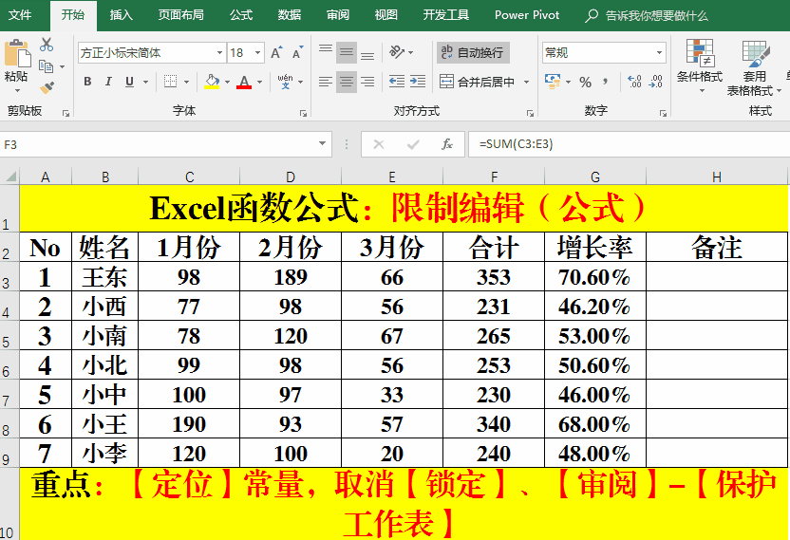Expand the merge and center arrow
Screen dimensions: 790x540
click(526, 83)
